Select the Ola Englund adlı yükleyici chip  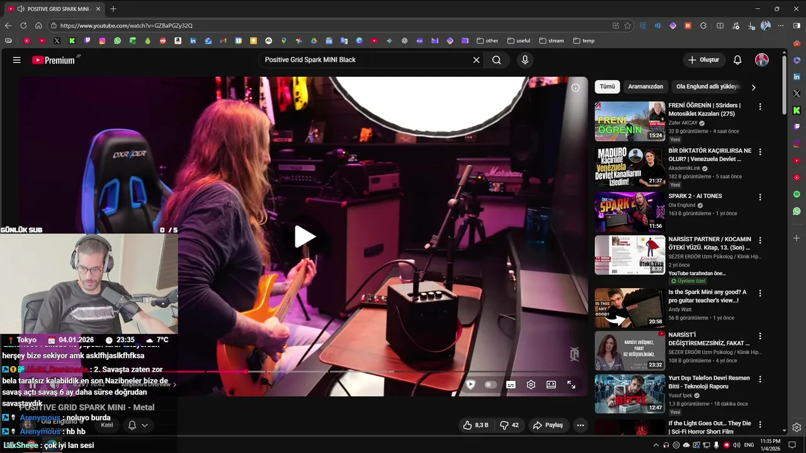(x=708, y=87)
